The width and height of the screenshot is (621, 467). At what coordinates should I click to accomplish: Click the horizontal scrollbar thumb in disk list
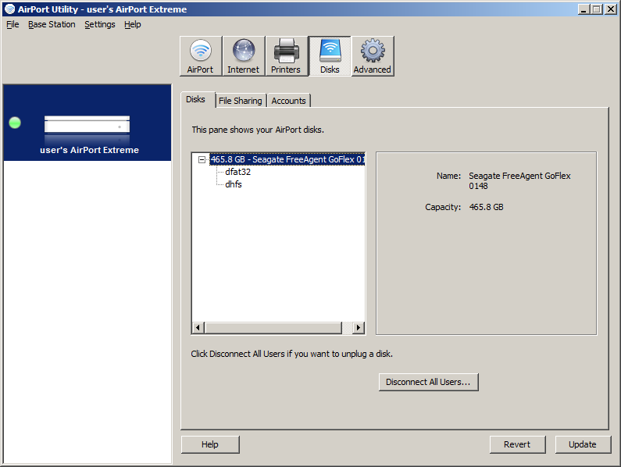coord(273,327)
